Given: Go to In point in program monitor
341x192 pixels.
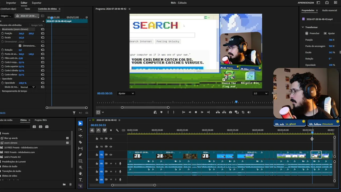Looking at the screenshot, I should pos(184,112).
